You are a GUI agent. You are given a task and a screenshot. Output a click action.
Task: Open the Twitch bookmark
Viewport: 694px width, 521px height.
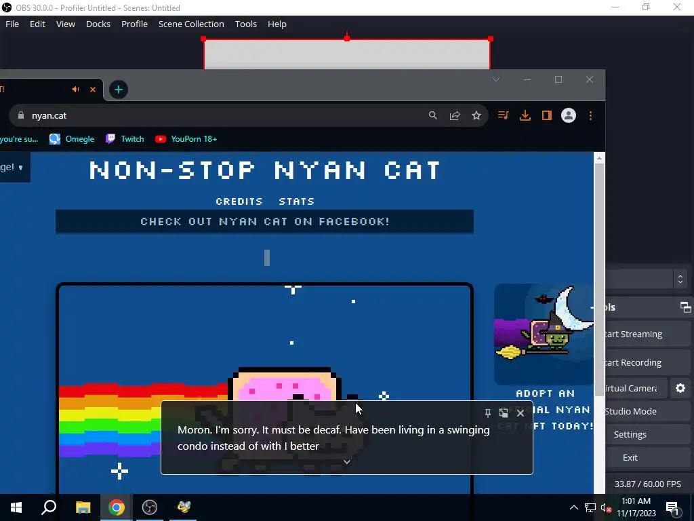pyautogui.click(x=125, y=139)
